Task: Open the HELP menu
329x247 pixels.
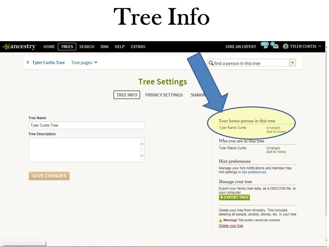Action: pyautogui.click(x=120, y=47)
